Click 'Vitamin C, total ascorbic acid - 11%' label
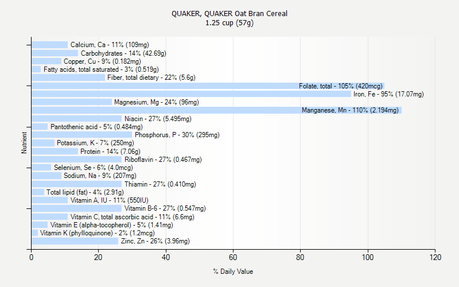Screen dimensions: 459x287 pos(132,217)
